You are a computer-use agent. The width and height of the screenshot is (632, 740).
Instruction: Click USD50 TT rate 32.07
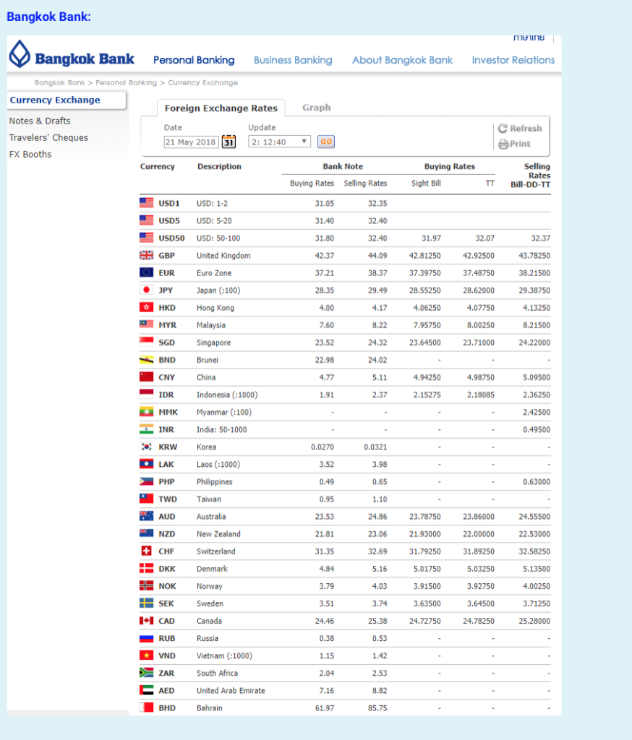pos(484,238)
